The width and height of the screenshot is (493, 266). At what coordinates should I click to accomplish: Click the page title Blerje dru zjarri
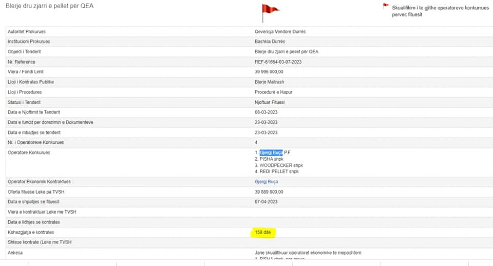coord(50,6)
